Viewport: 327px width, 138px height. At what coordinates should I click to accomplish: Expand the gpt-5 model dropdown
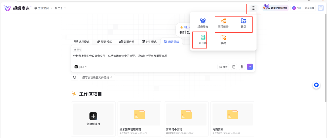point(81,67)
